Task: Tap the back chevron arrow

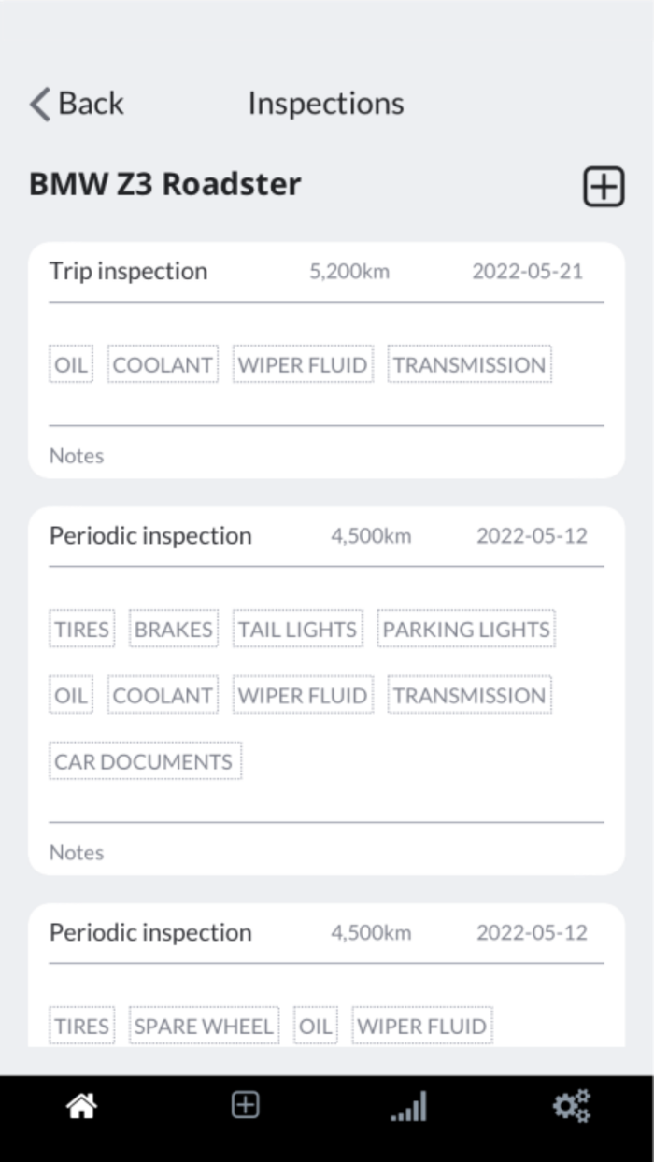Action: pyautogui.click(x=38, y=105)
